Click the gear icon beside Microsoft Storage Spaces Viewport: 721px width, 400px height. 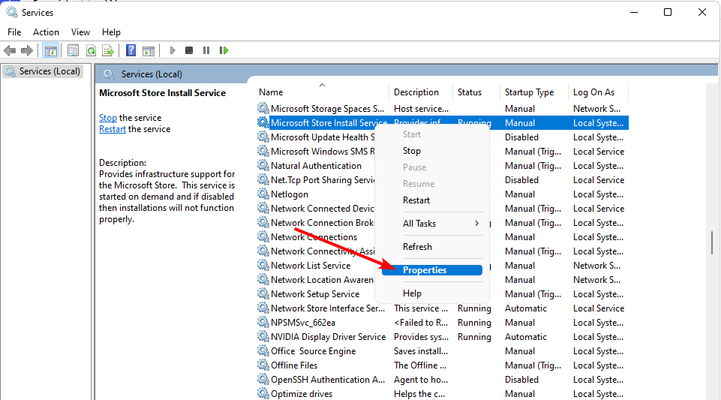[x=263, y=109]
